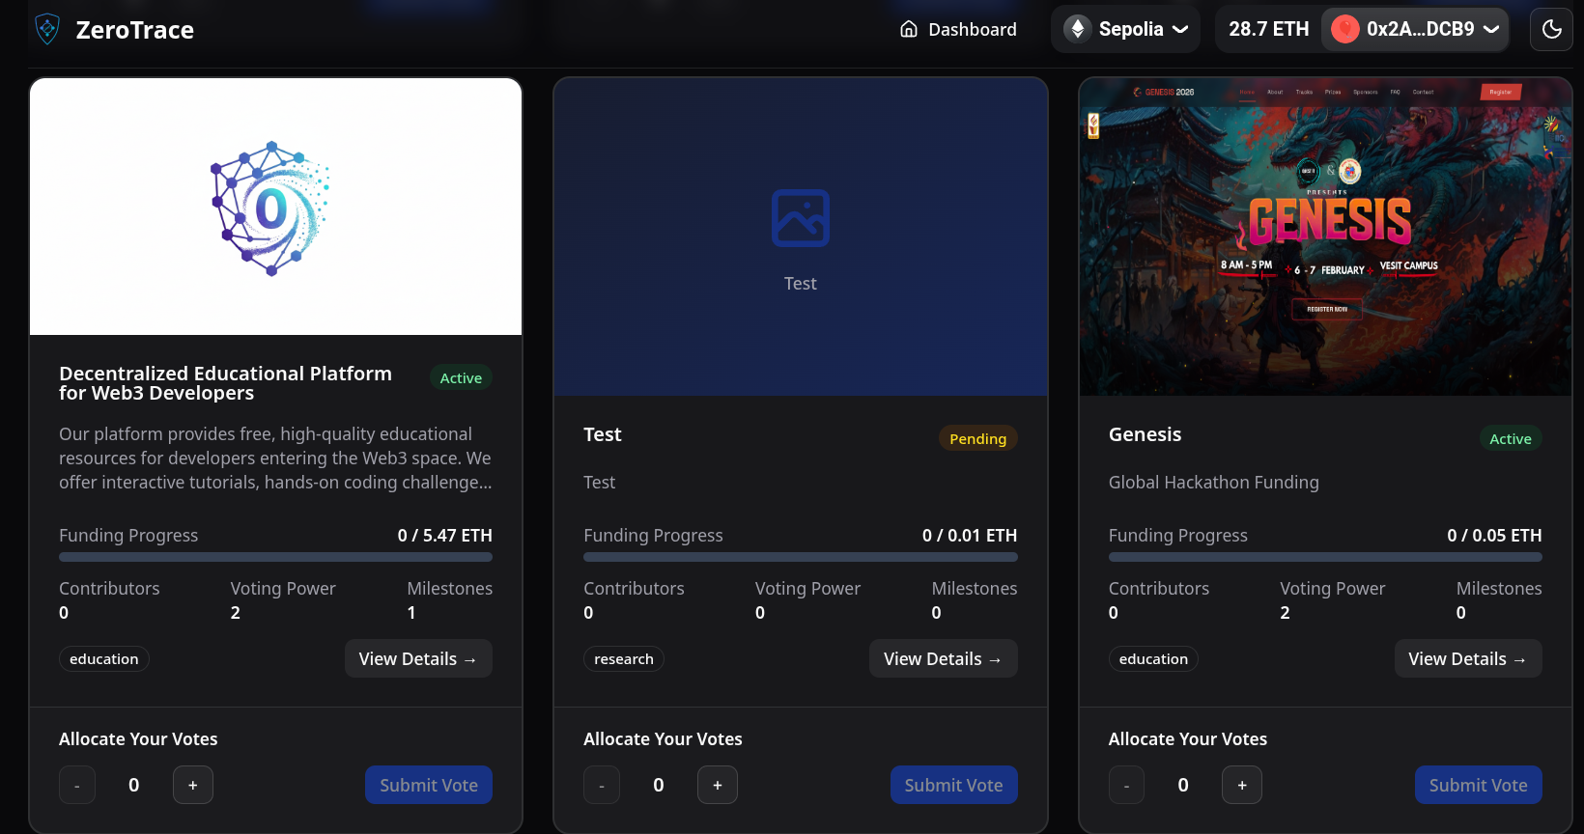Screen dimensions: 1584x834
Task: Open View Details for Genesis project
Action: [x=1467, y=658]
